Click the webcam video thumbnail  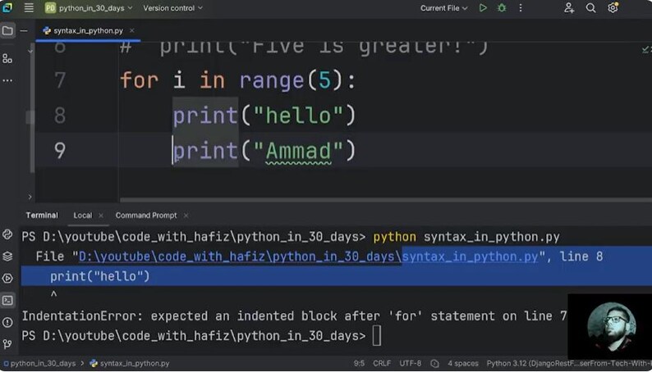click(x=610, y=326)
